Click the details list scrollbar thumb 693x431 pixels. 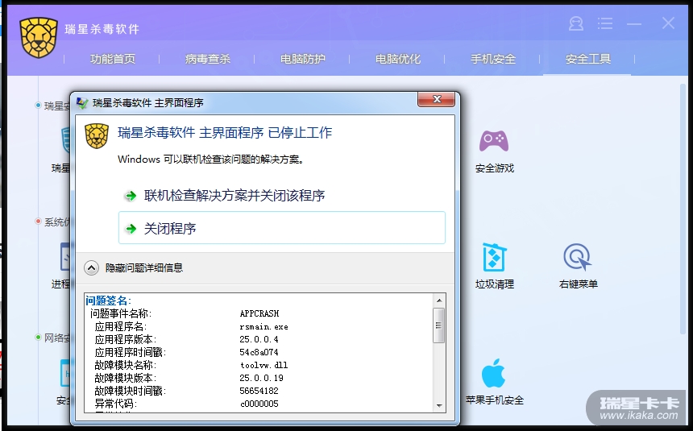pos(439,325)
